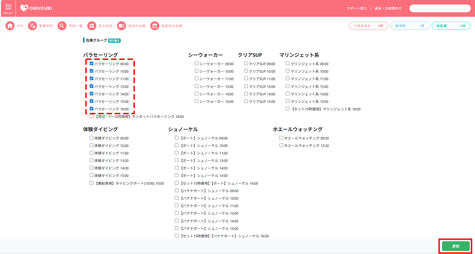Check 体験ダイビング 11:00

(91, 153)
